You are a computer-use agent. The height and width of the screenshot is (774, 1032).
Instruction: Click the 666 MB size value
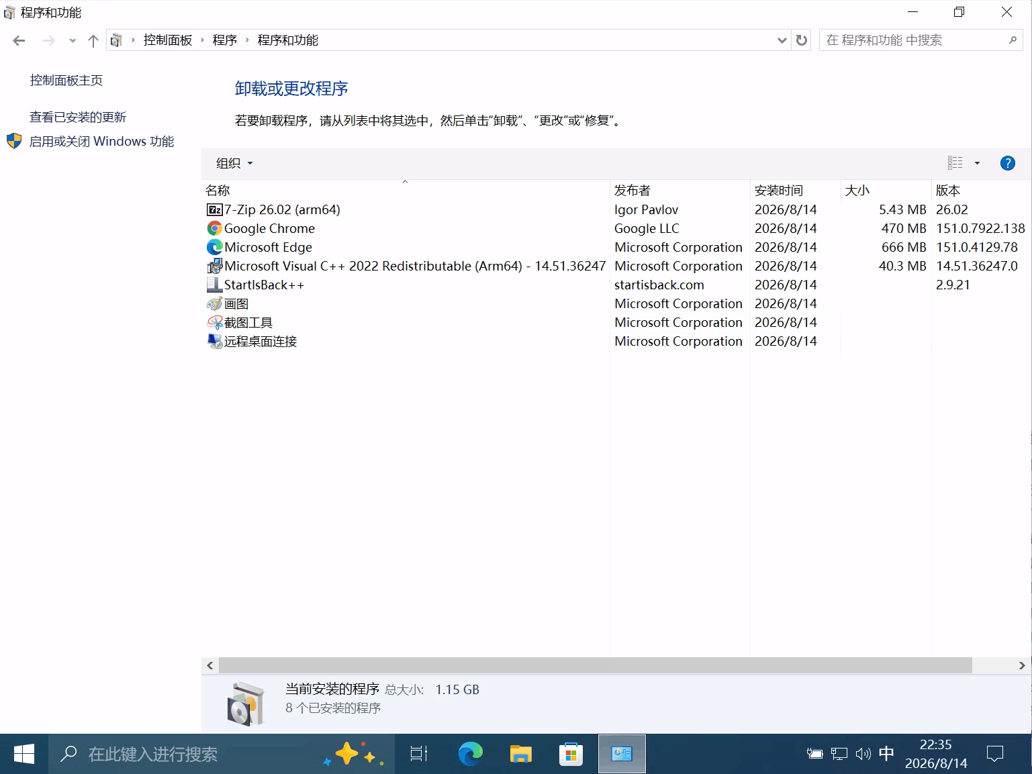click(904, 248)
